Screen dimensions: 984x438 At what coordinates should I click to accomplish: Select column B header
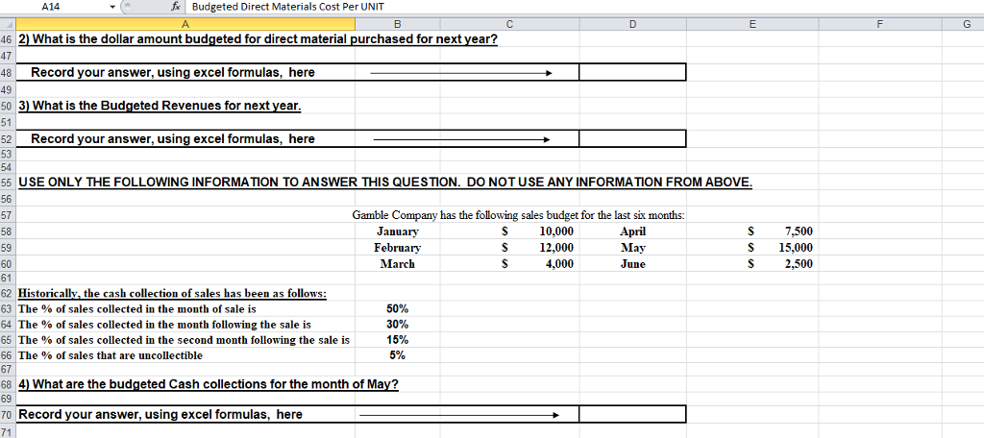397,24
